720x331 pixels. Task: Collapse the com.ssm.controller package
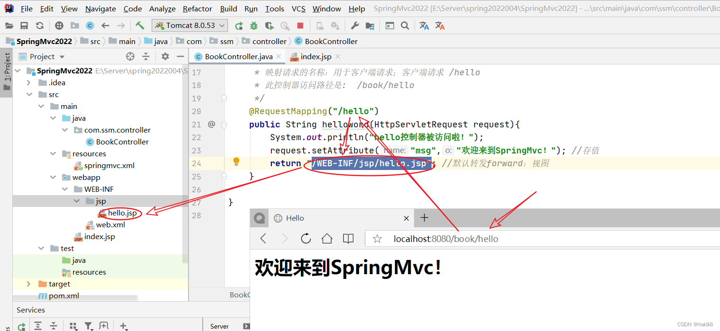click(x=65, y=130)
